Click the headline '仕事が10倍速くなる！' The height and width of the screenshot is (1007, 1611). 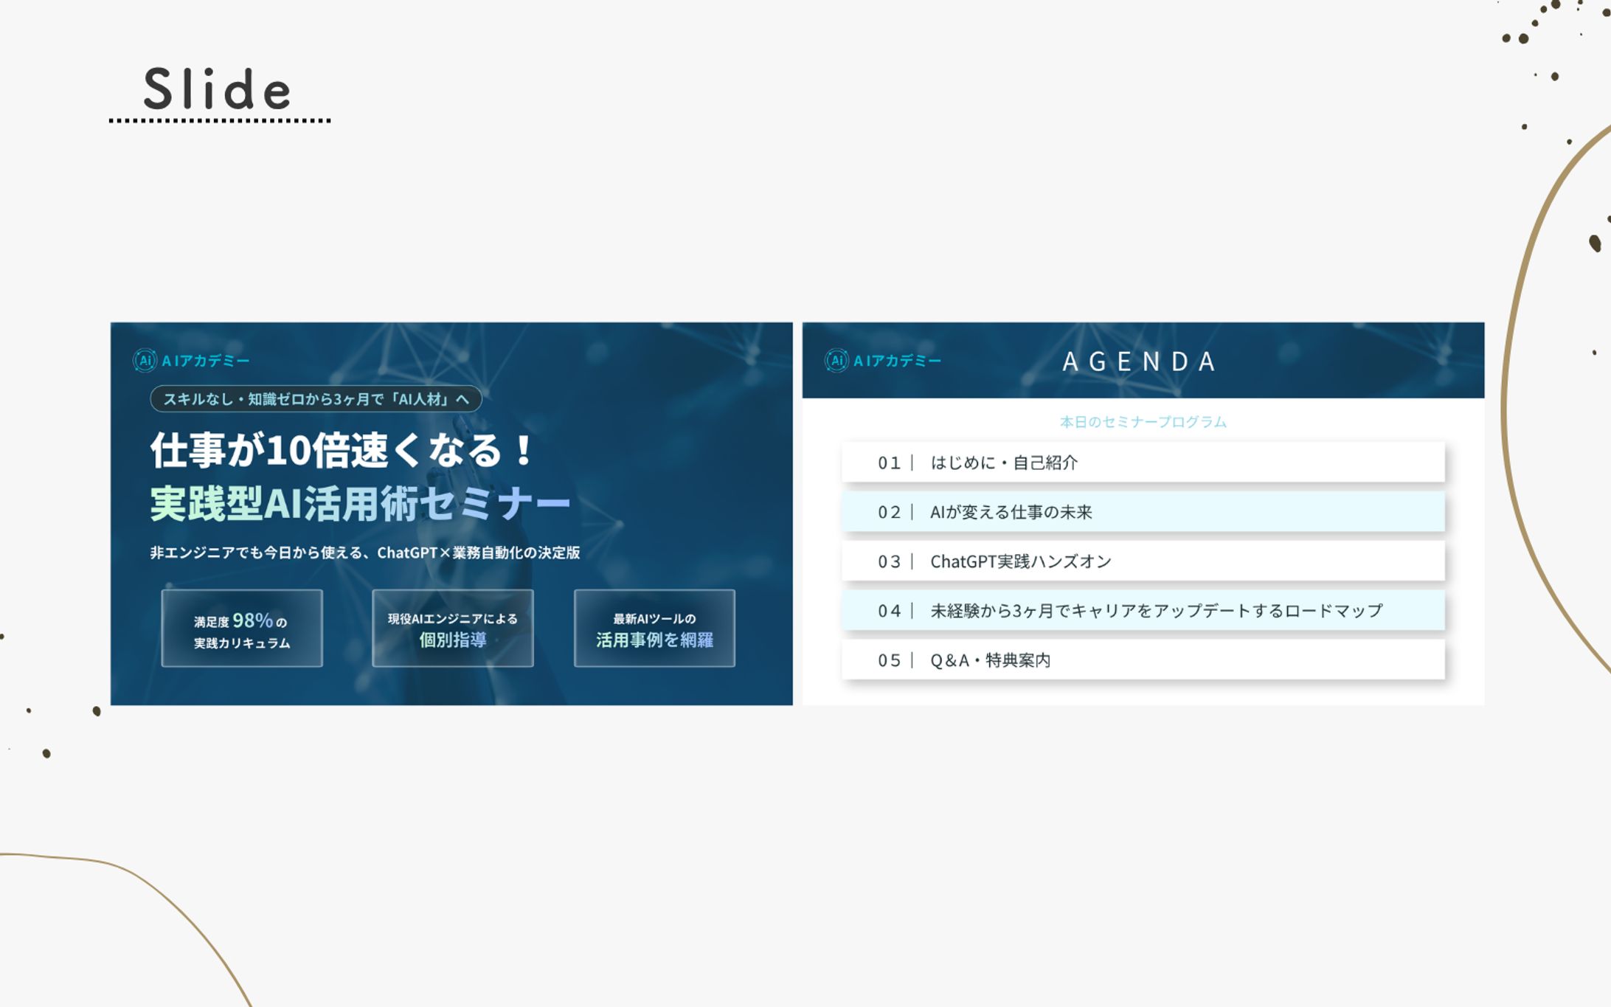(x=342, y=450)
